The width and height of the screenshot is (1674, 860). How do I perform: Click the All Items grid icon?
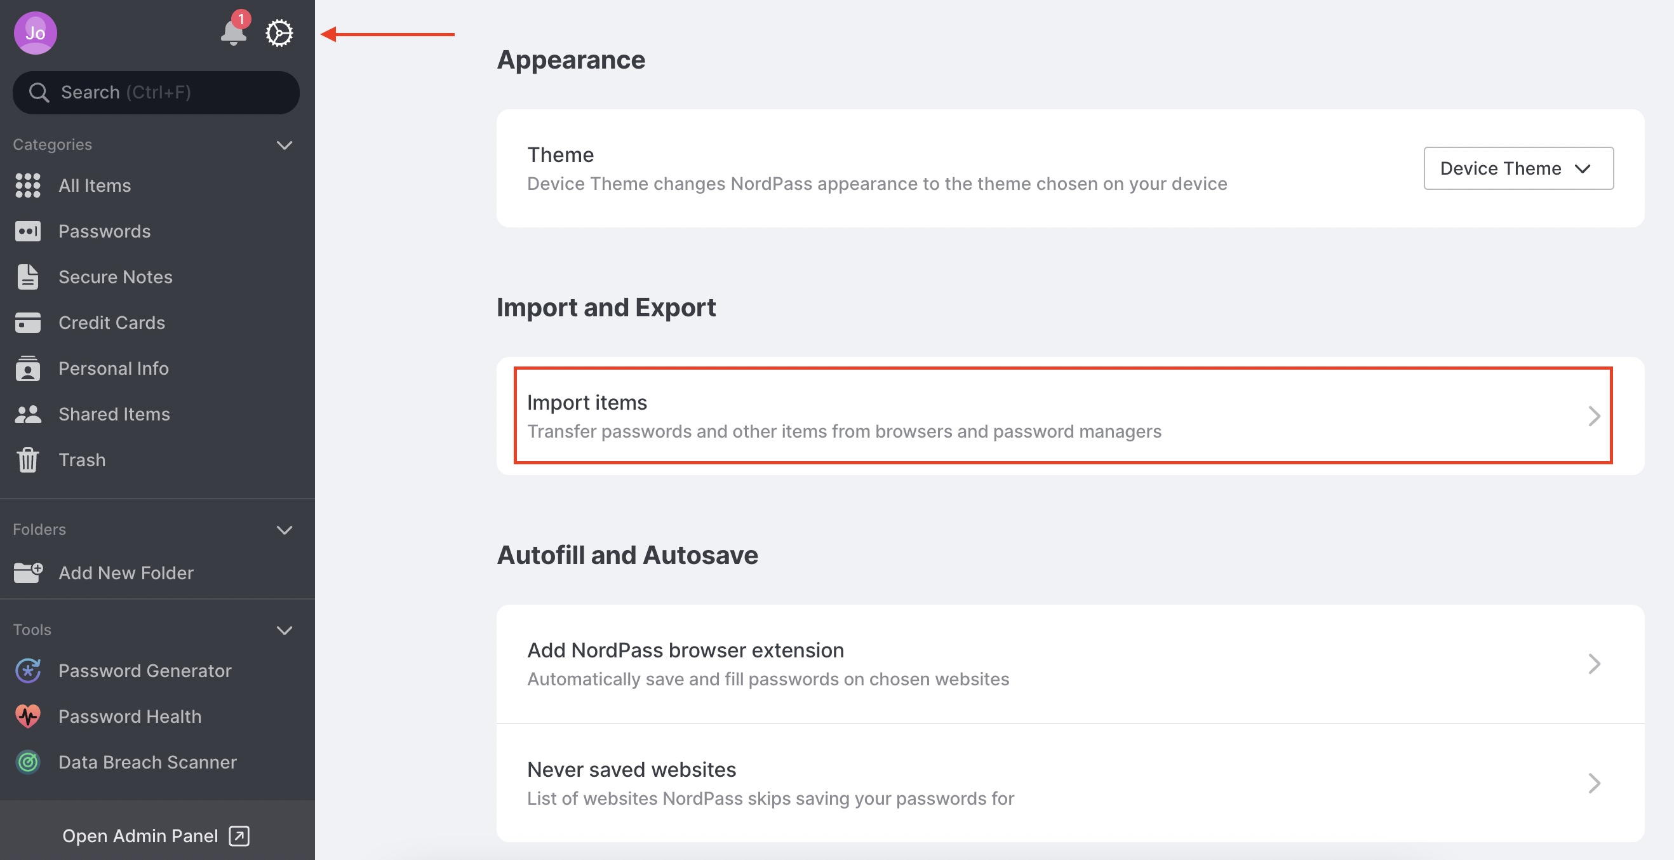[27, 185]
